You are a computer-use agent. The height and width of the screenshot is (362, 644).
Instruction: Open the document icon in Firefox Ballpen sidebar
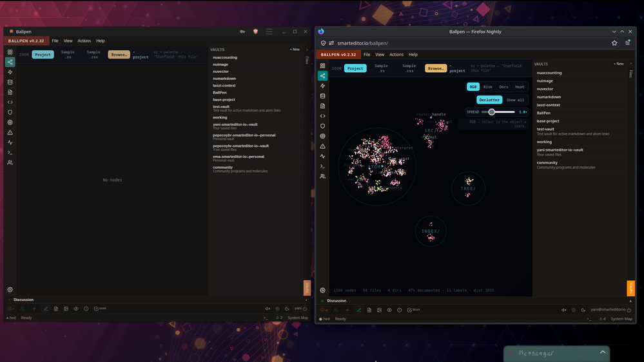[322, 106]
